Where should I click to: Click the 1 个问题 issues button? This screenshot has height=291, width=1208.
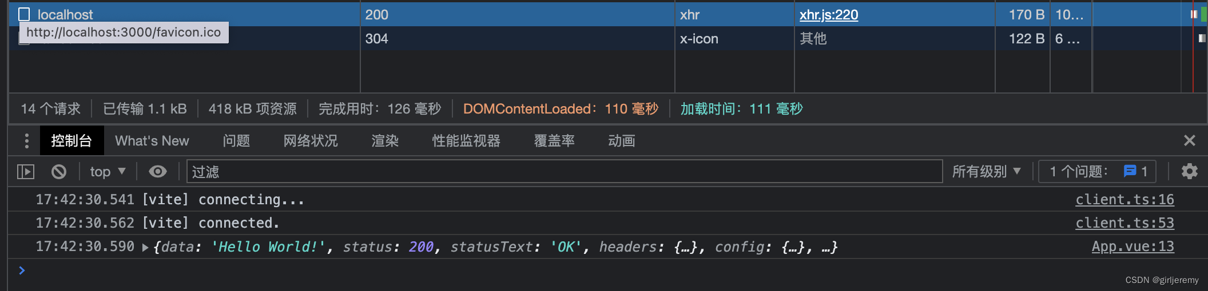click(1097, 171)
